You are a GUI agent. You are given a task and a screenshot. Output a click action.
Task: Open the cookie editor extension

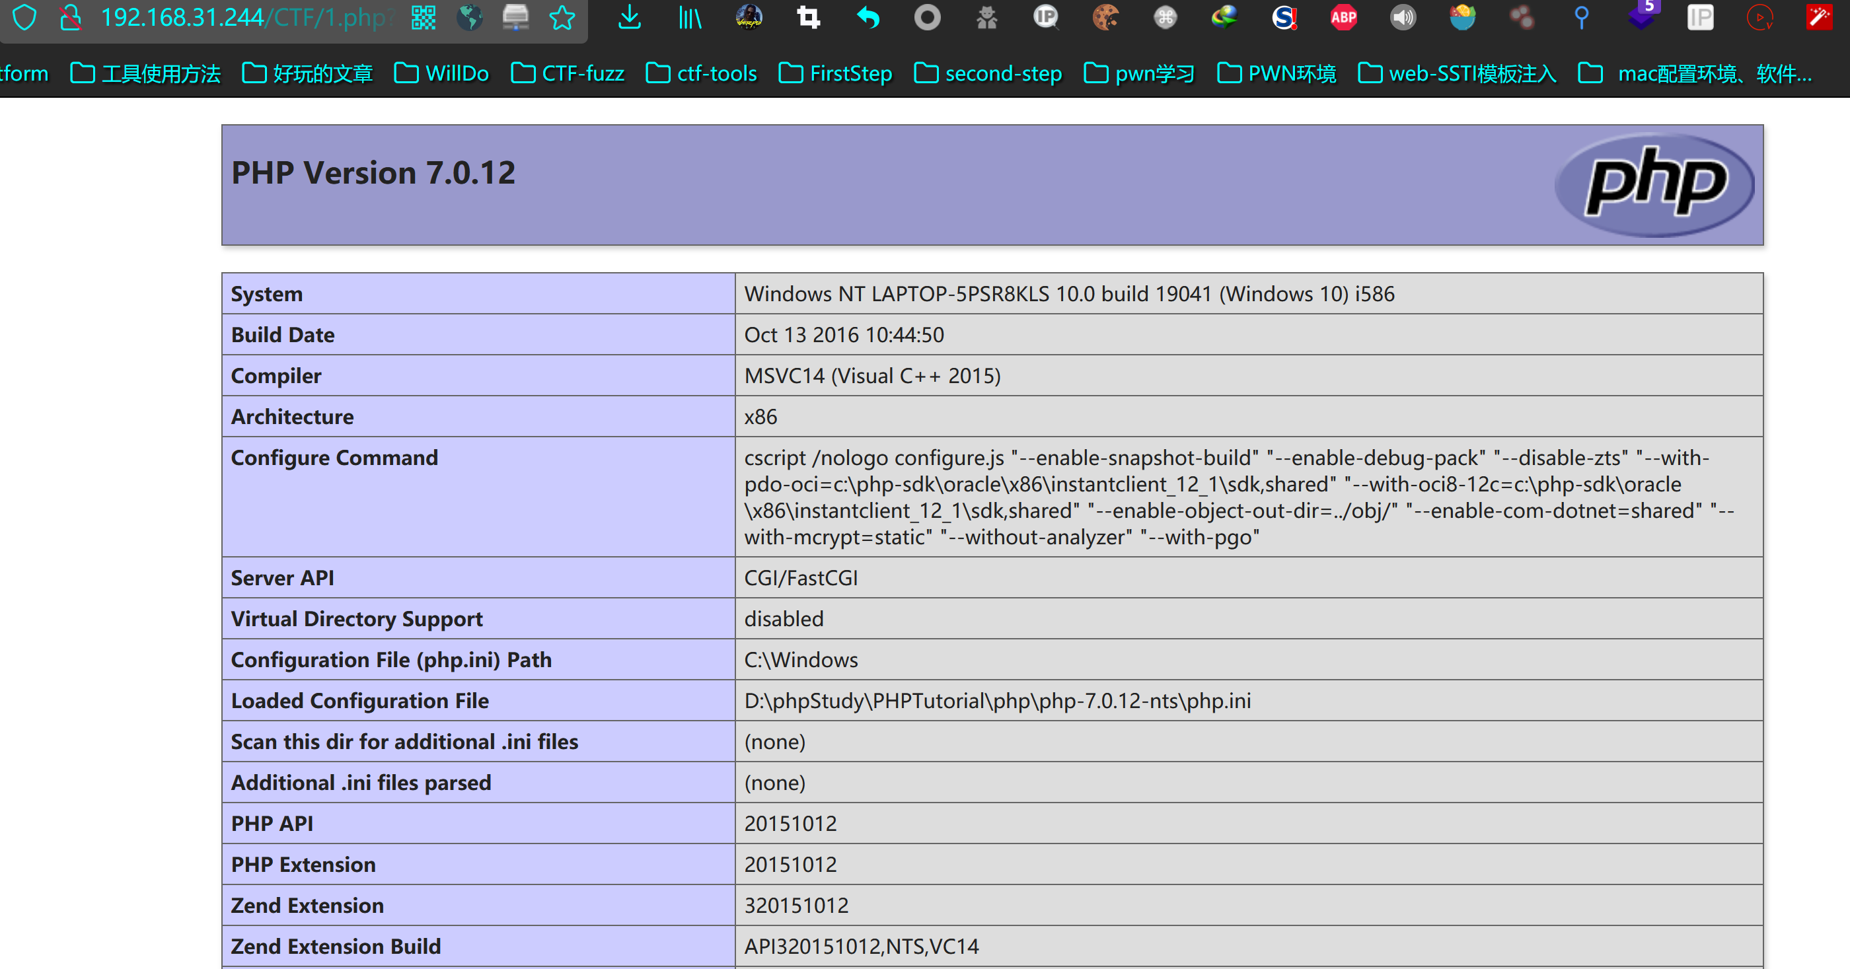click(1107, 18)
